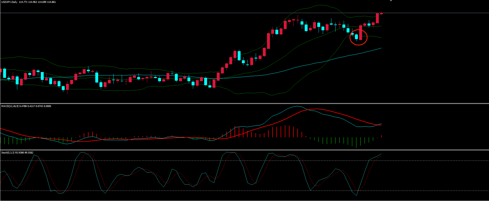Click the USDJPY,Daily chart title label
The height and width of the screenshot is (201, 489).
[x=9, y=2]
